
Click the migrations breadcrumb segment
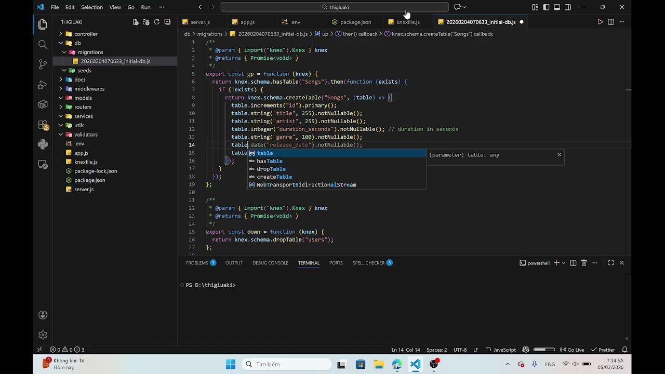coord(210,34)
